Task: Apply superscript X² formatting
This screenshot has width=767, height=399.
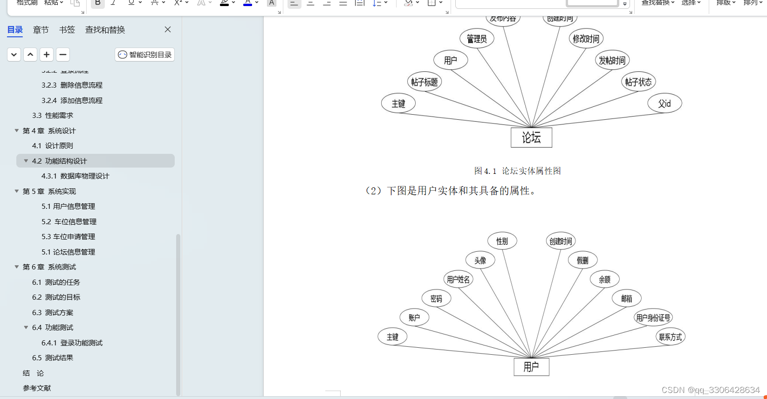Action: click(x=178, y=3)
